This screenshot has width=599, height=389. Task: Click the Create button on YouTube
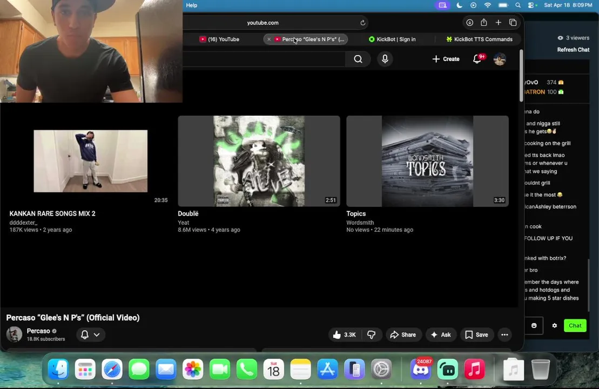pyautogui.click(x=446, y=59)
